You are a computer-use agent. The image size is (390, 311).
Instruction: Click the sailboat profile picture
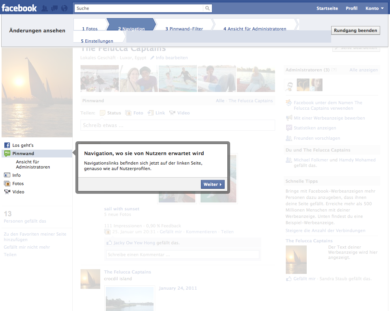pos(37,92)
